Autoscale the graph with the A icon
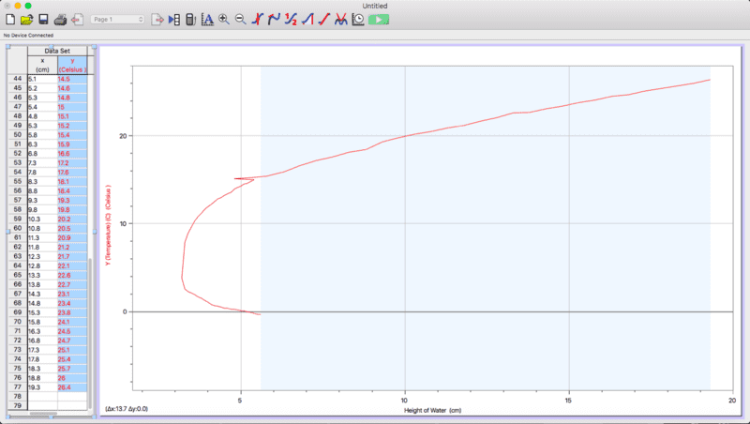Viewport: 750px width, 424px height. click(x=207, y=19)
